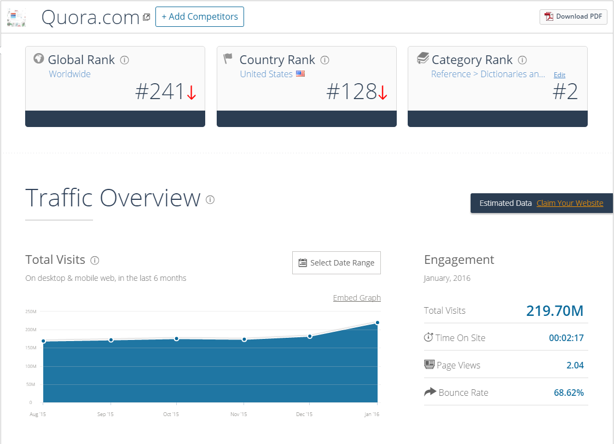This screenshot has height=444, width=614.
Task: Click the Category Rank info icon
Action: coord(523,60)
